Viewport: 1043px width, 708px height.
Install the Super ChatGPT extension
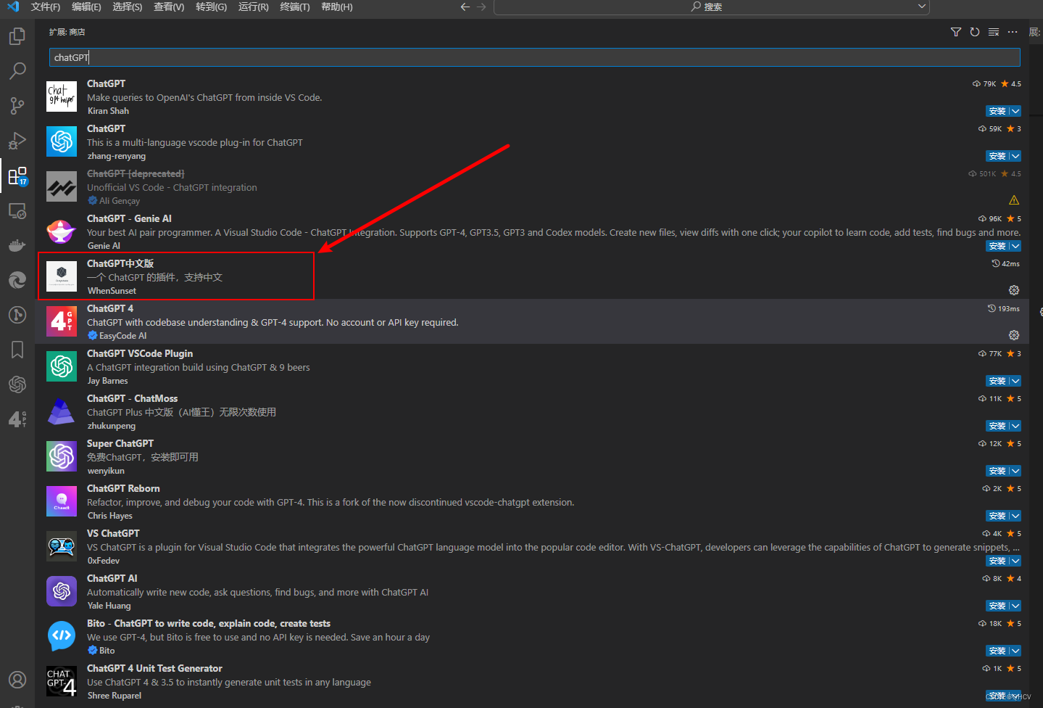(x=997, y=471)
